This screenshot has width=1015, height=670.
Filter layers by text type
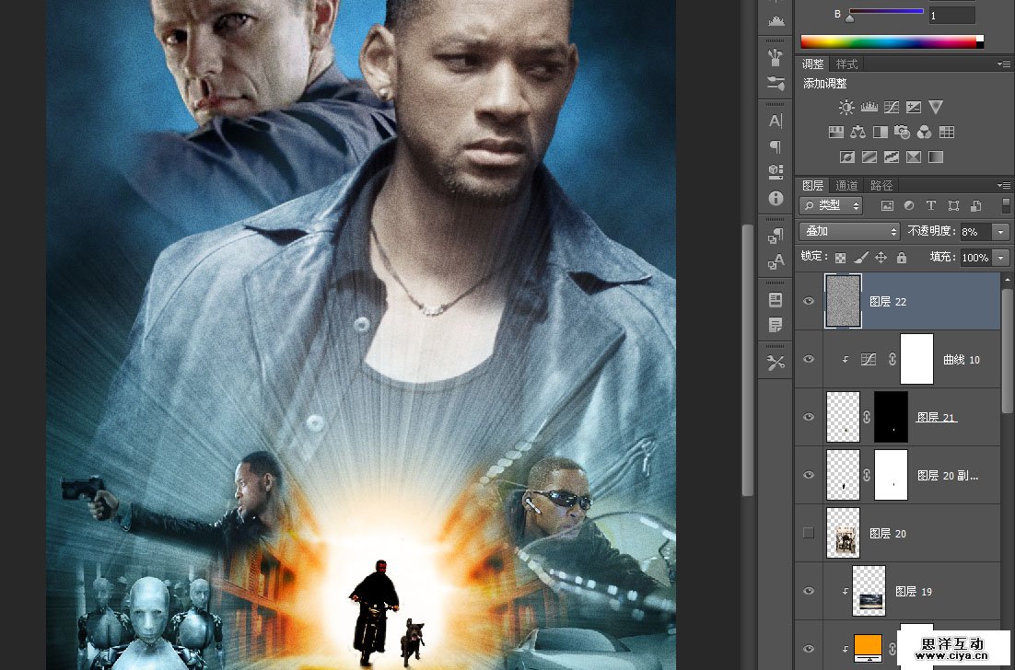[x=931, y=206]
